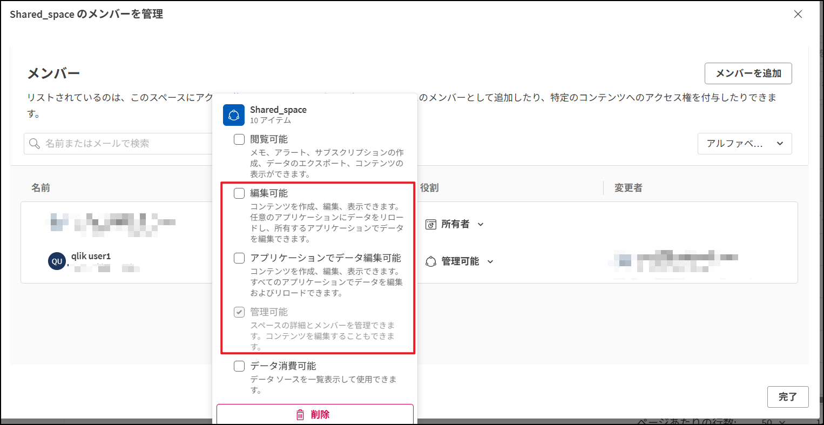Click the 編集可能 option label
The width and height of the screenshot is (824, 425).
tap(269, 193)
